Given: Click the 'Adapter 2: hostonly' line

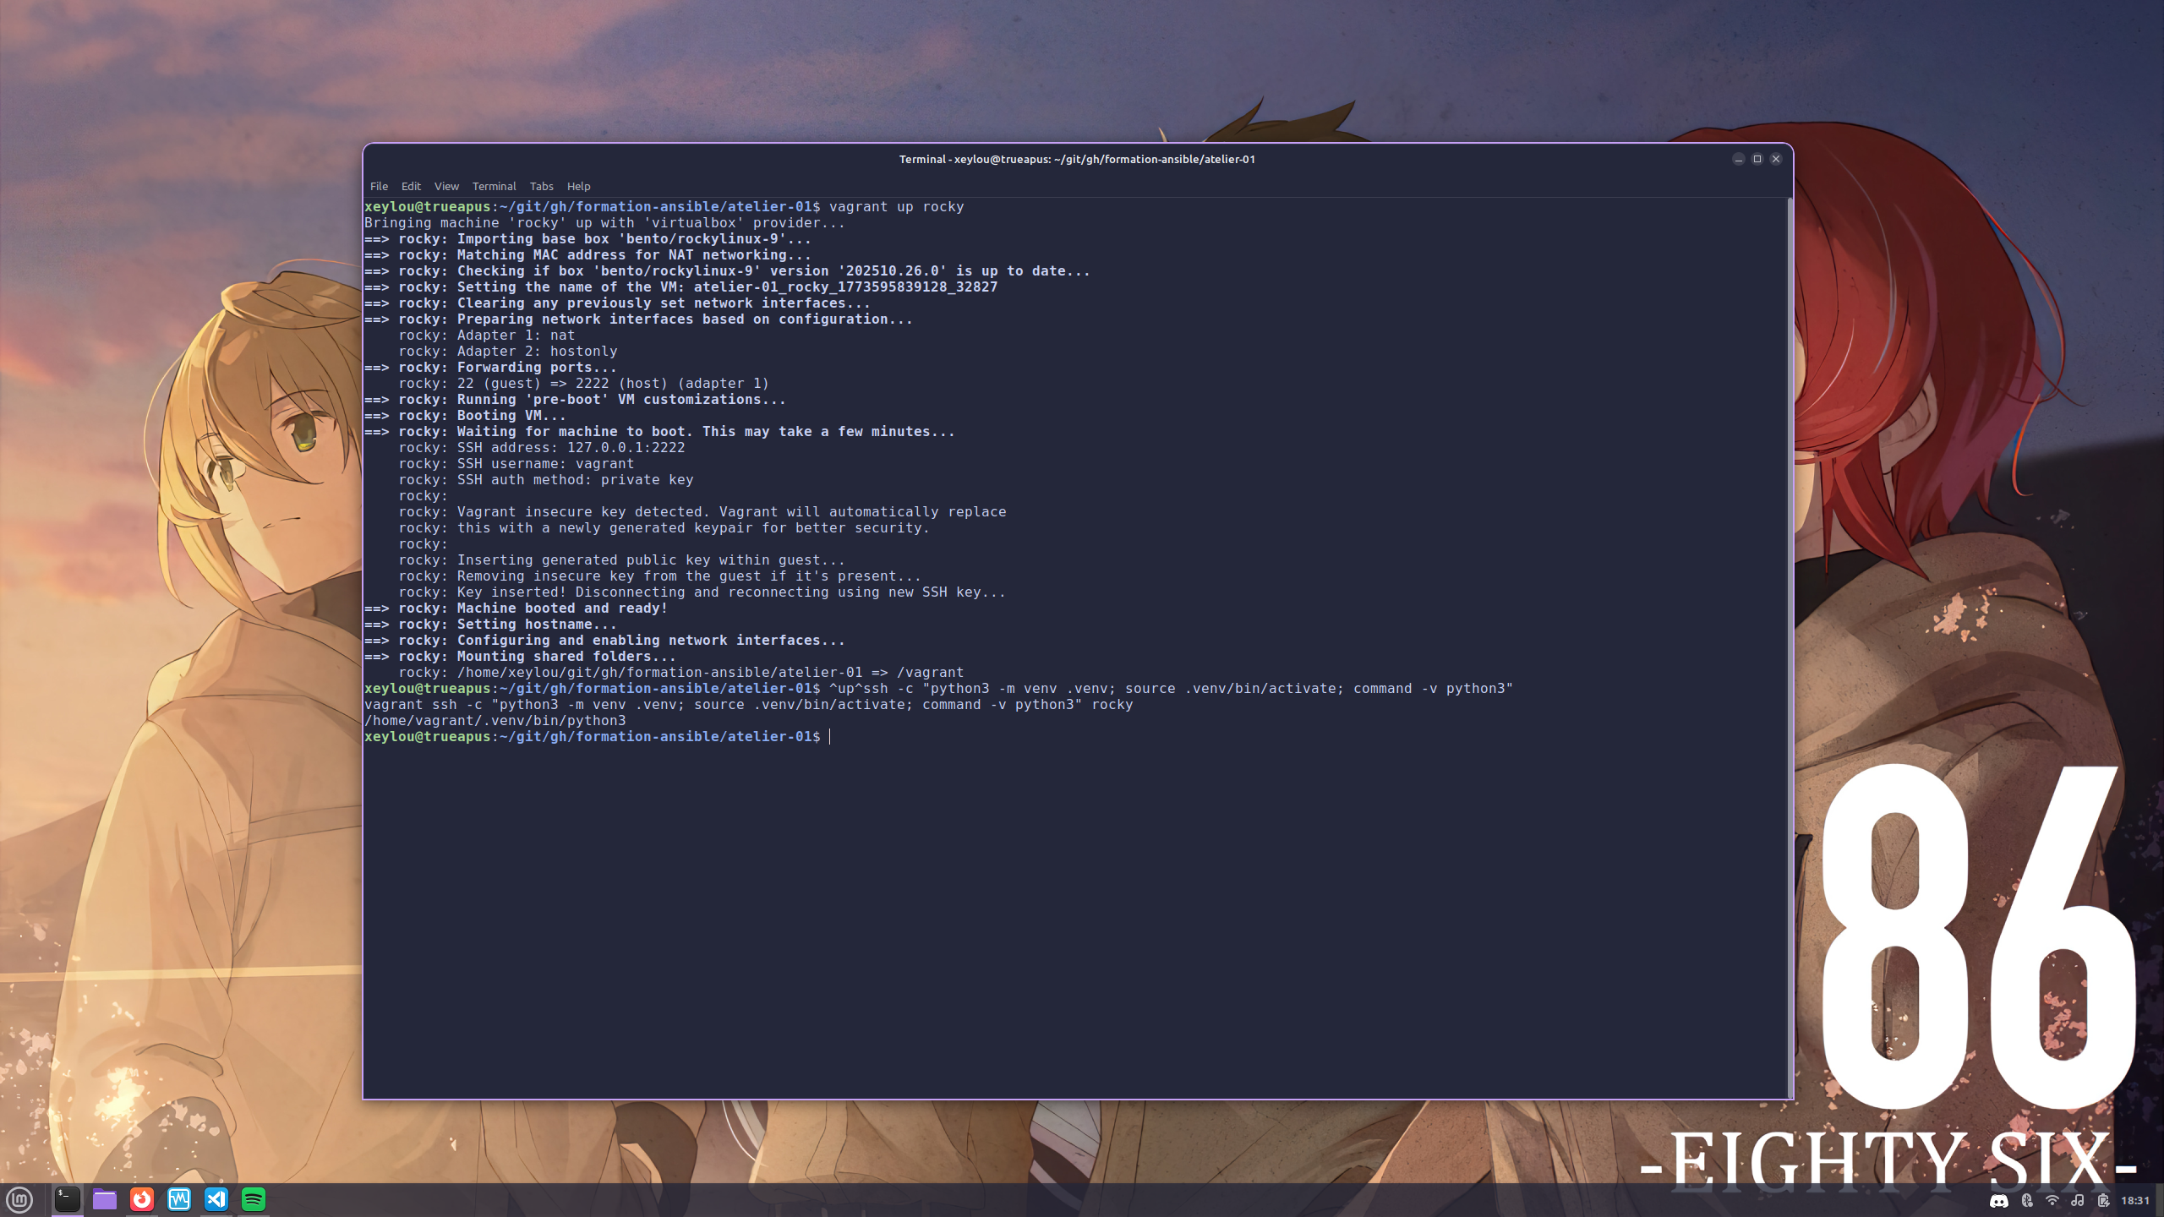Looking at the screenshot, I should click(x=507, y=352).
